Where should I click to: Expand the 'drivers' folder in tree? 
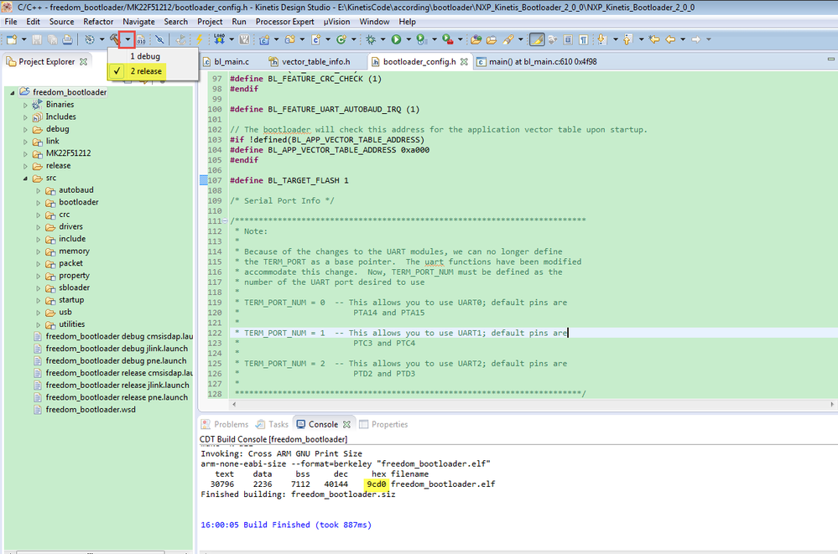click(39, 226)
